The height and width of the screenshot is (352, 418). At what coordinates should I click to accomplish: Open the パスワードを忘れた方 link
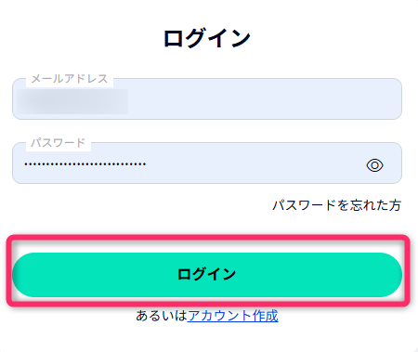[x=336, y=205]
